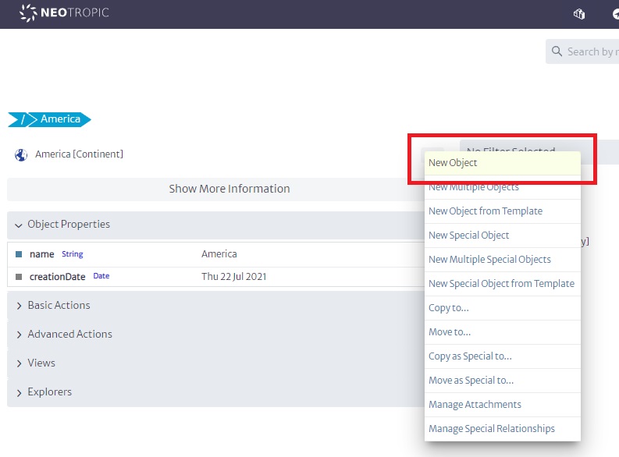Open Manage Attachments menu option
The image size is (619, 457).
tap(475, 405)
